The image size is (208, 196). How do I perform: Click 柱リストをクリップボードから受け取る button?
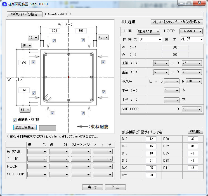coord(177,22)
